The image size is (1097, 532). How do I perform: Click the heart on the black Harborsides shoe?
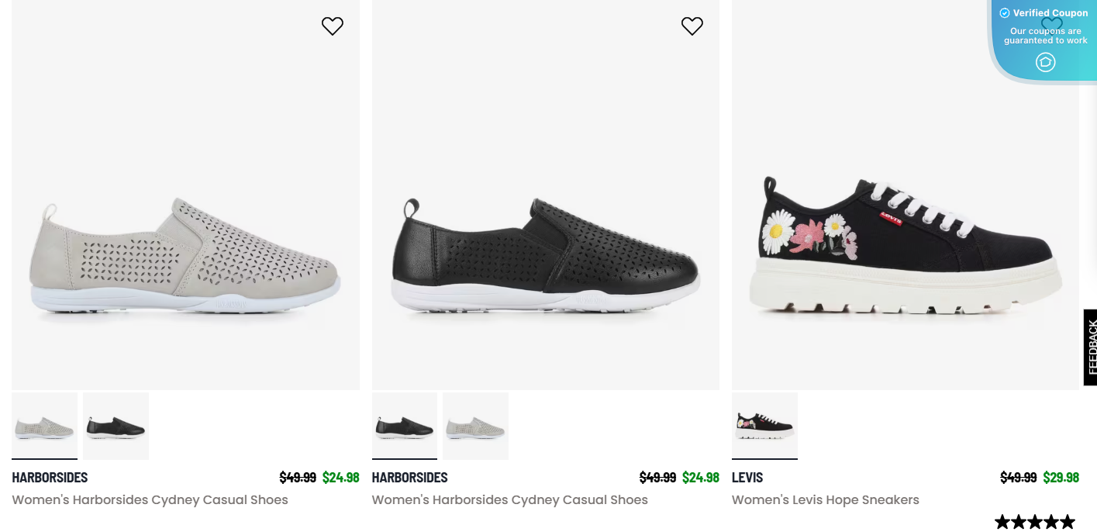pyautogui.click(x=692, y=26)
